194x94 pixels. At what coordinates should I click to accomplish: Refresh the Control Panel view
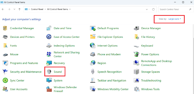[153, 9]
